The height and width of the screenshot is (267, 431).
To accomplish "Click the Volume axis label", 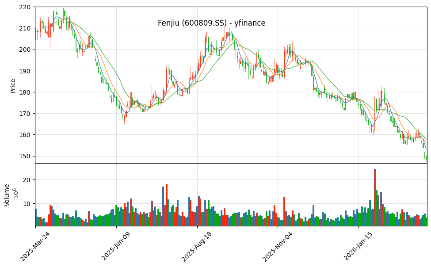I will click(7, 195).
